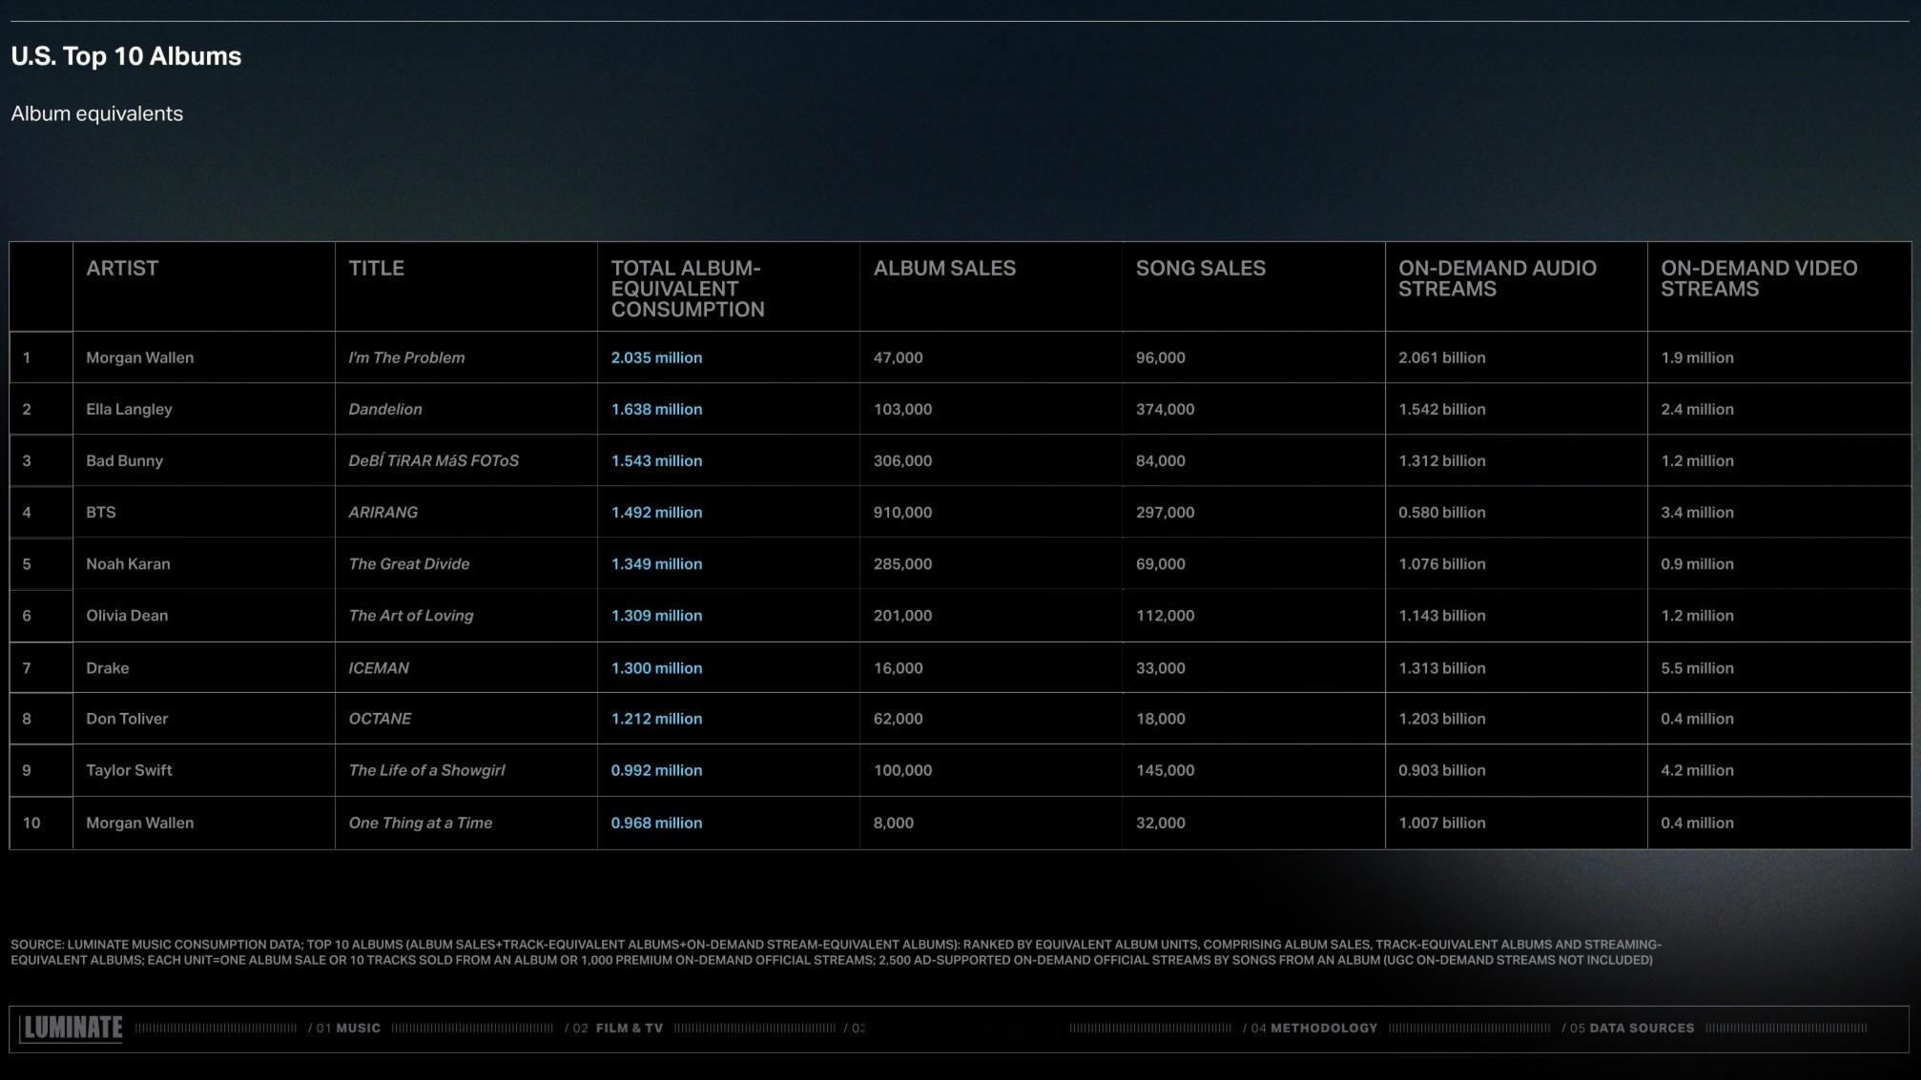Click the title One Thing at a Time
Image resolution: width=1921 pixels, height=1080 pixels.
click(420, 822)
